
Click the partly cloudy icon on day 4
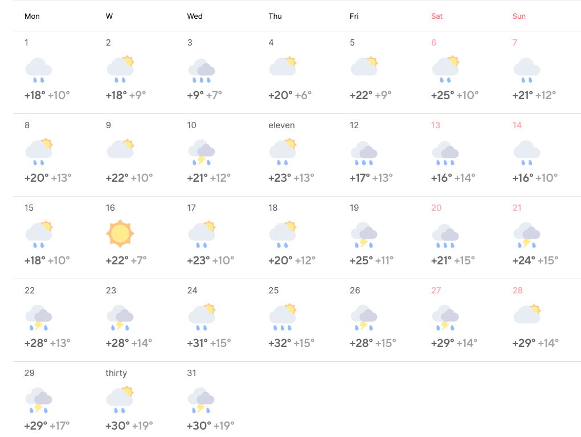pos(283,67)
